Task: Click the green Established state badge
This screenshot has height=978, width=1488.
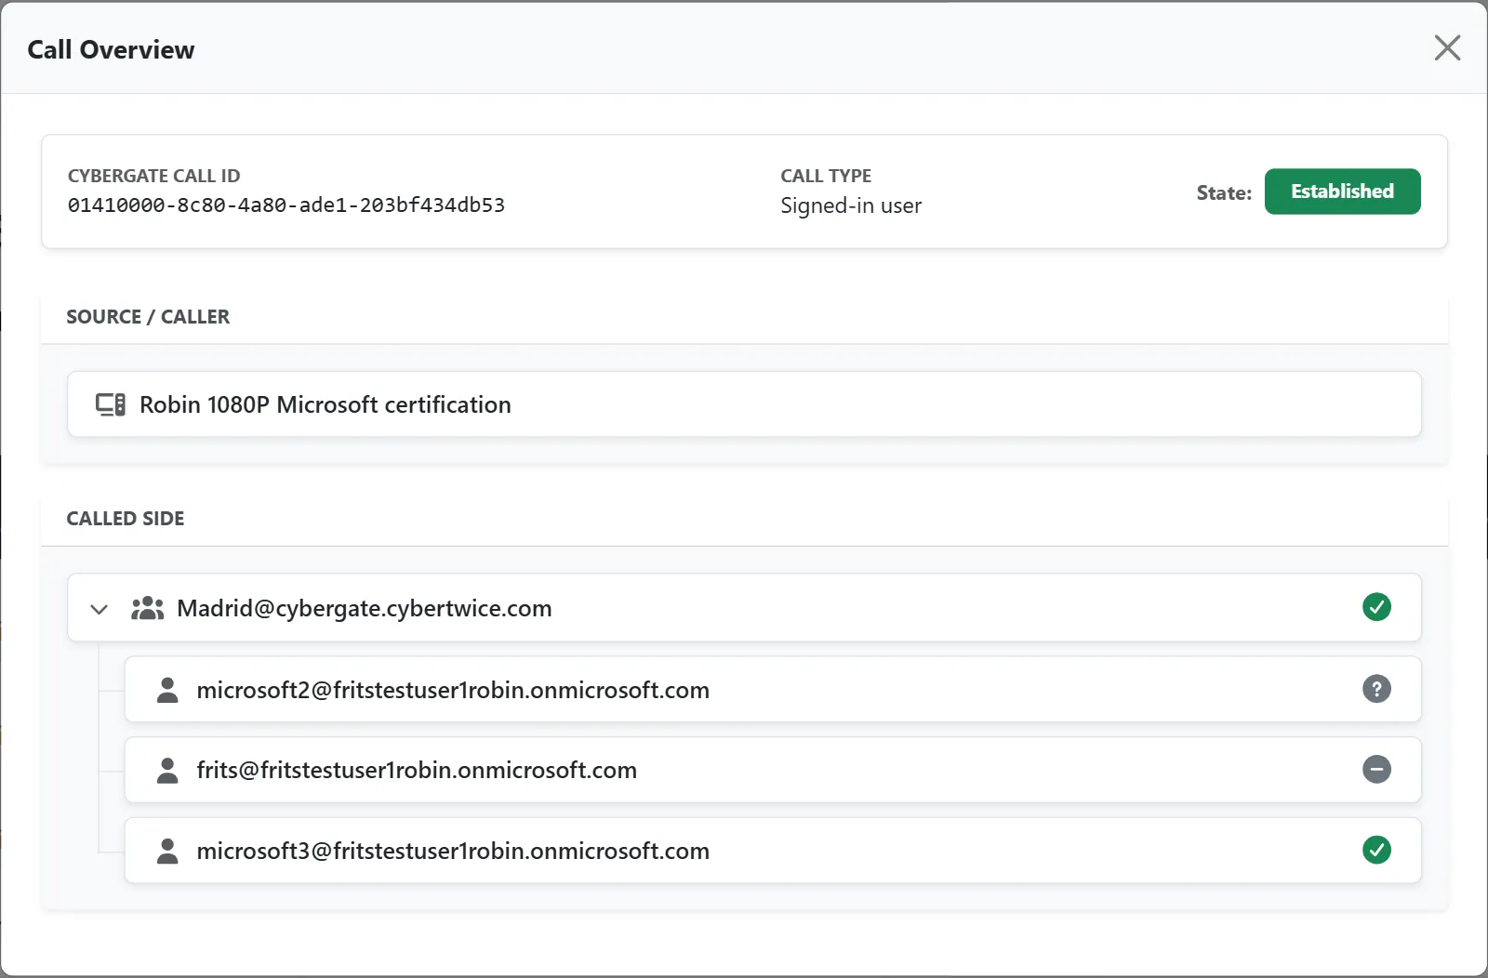Action: point(1342,192)
